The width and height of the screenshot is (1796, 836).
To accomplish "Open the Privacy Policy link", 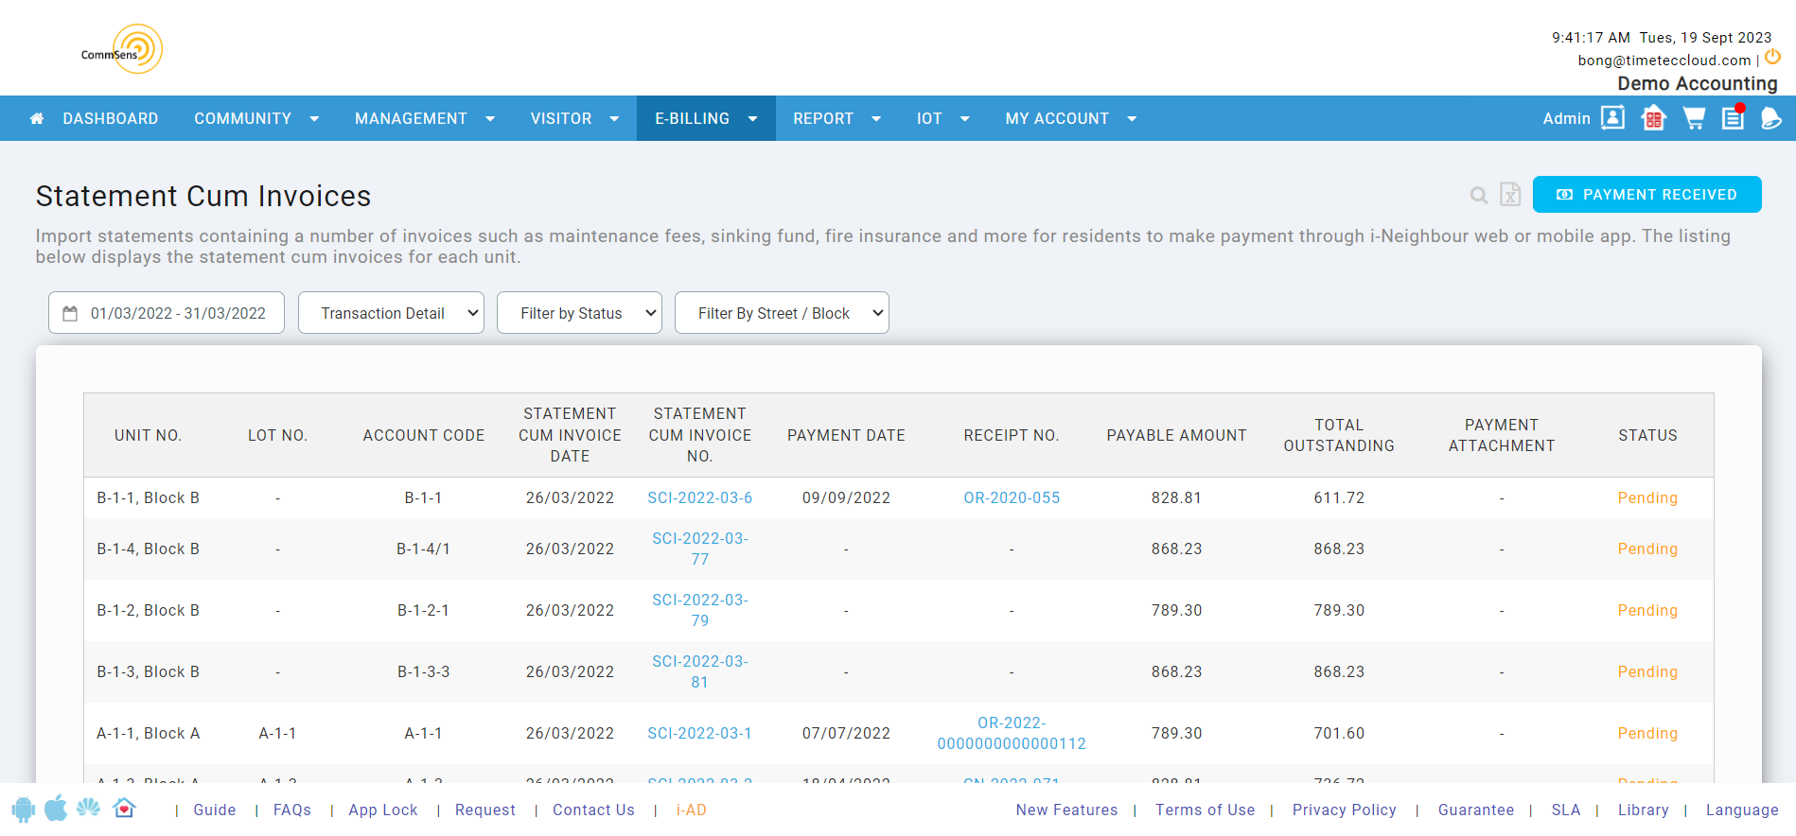I will pyautogui.click(x=1344, y=810).
